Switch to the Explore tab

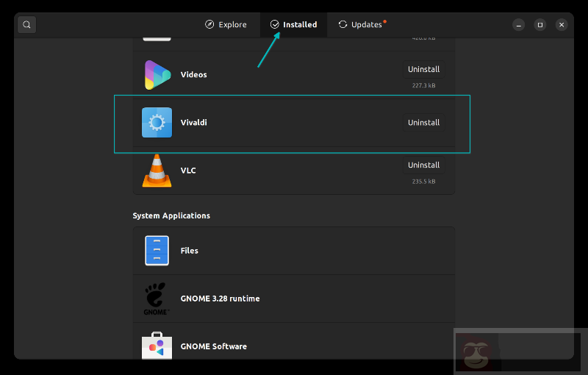(226, 25)
